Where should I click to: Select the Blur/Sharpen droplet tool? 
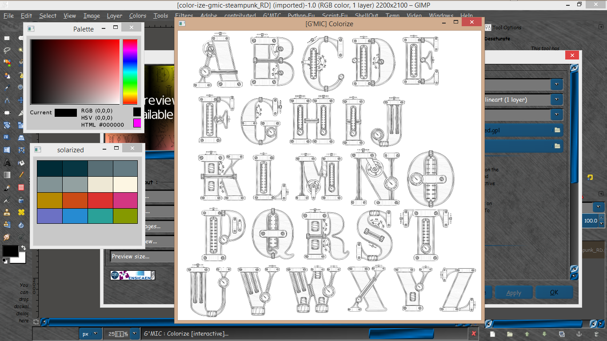[x=21, y=225]
